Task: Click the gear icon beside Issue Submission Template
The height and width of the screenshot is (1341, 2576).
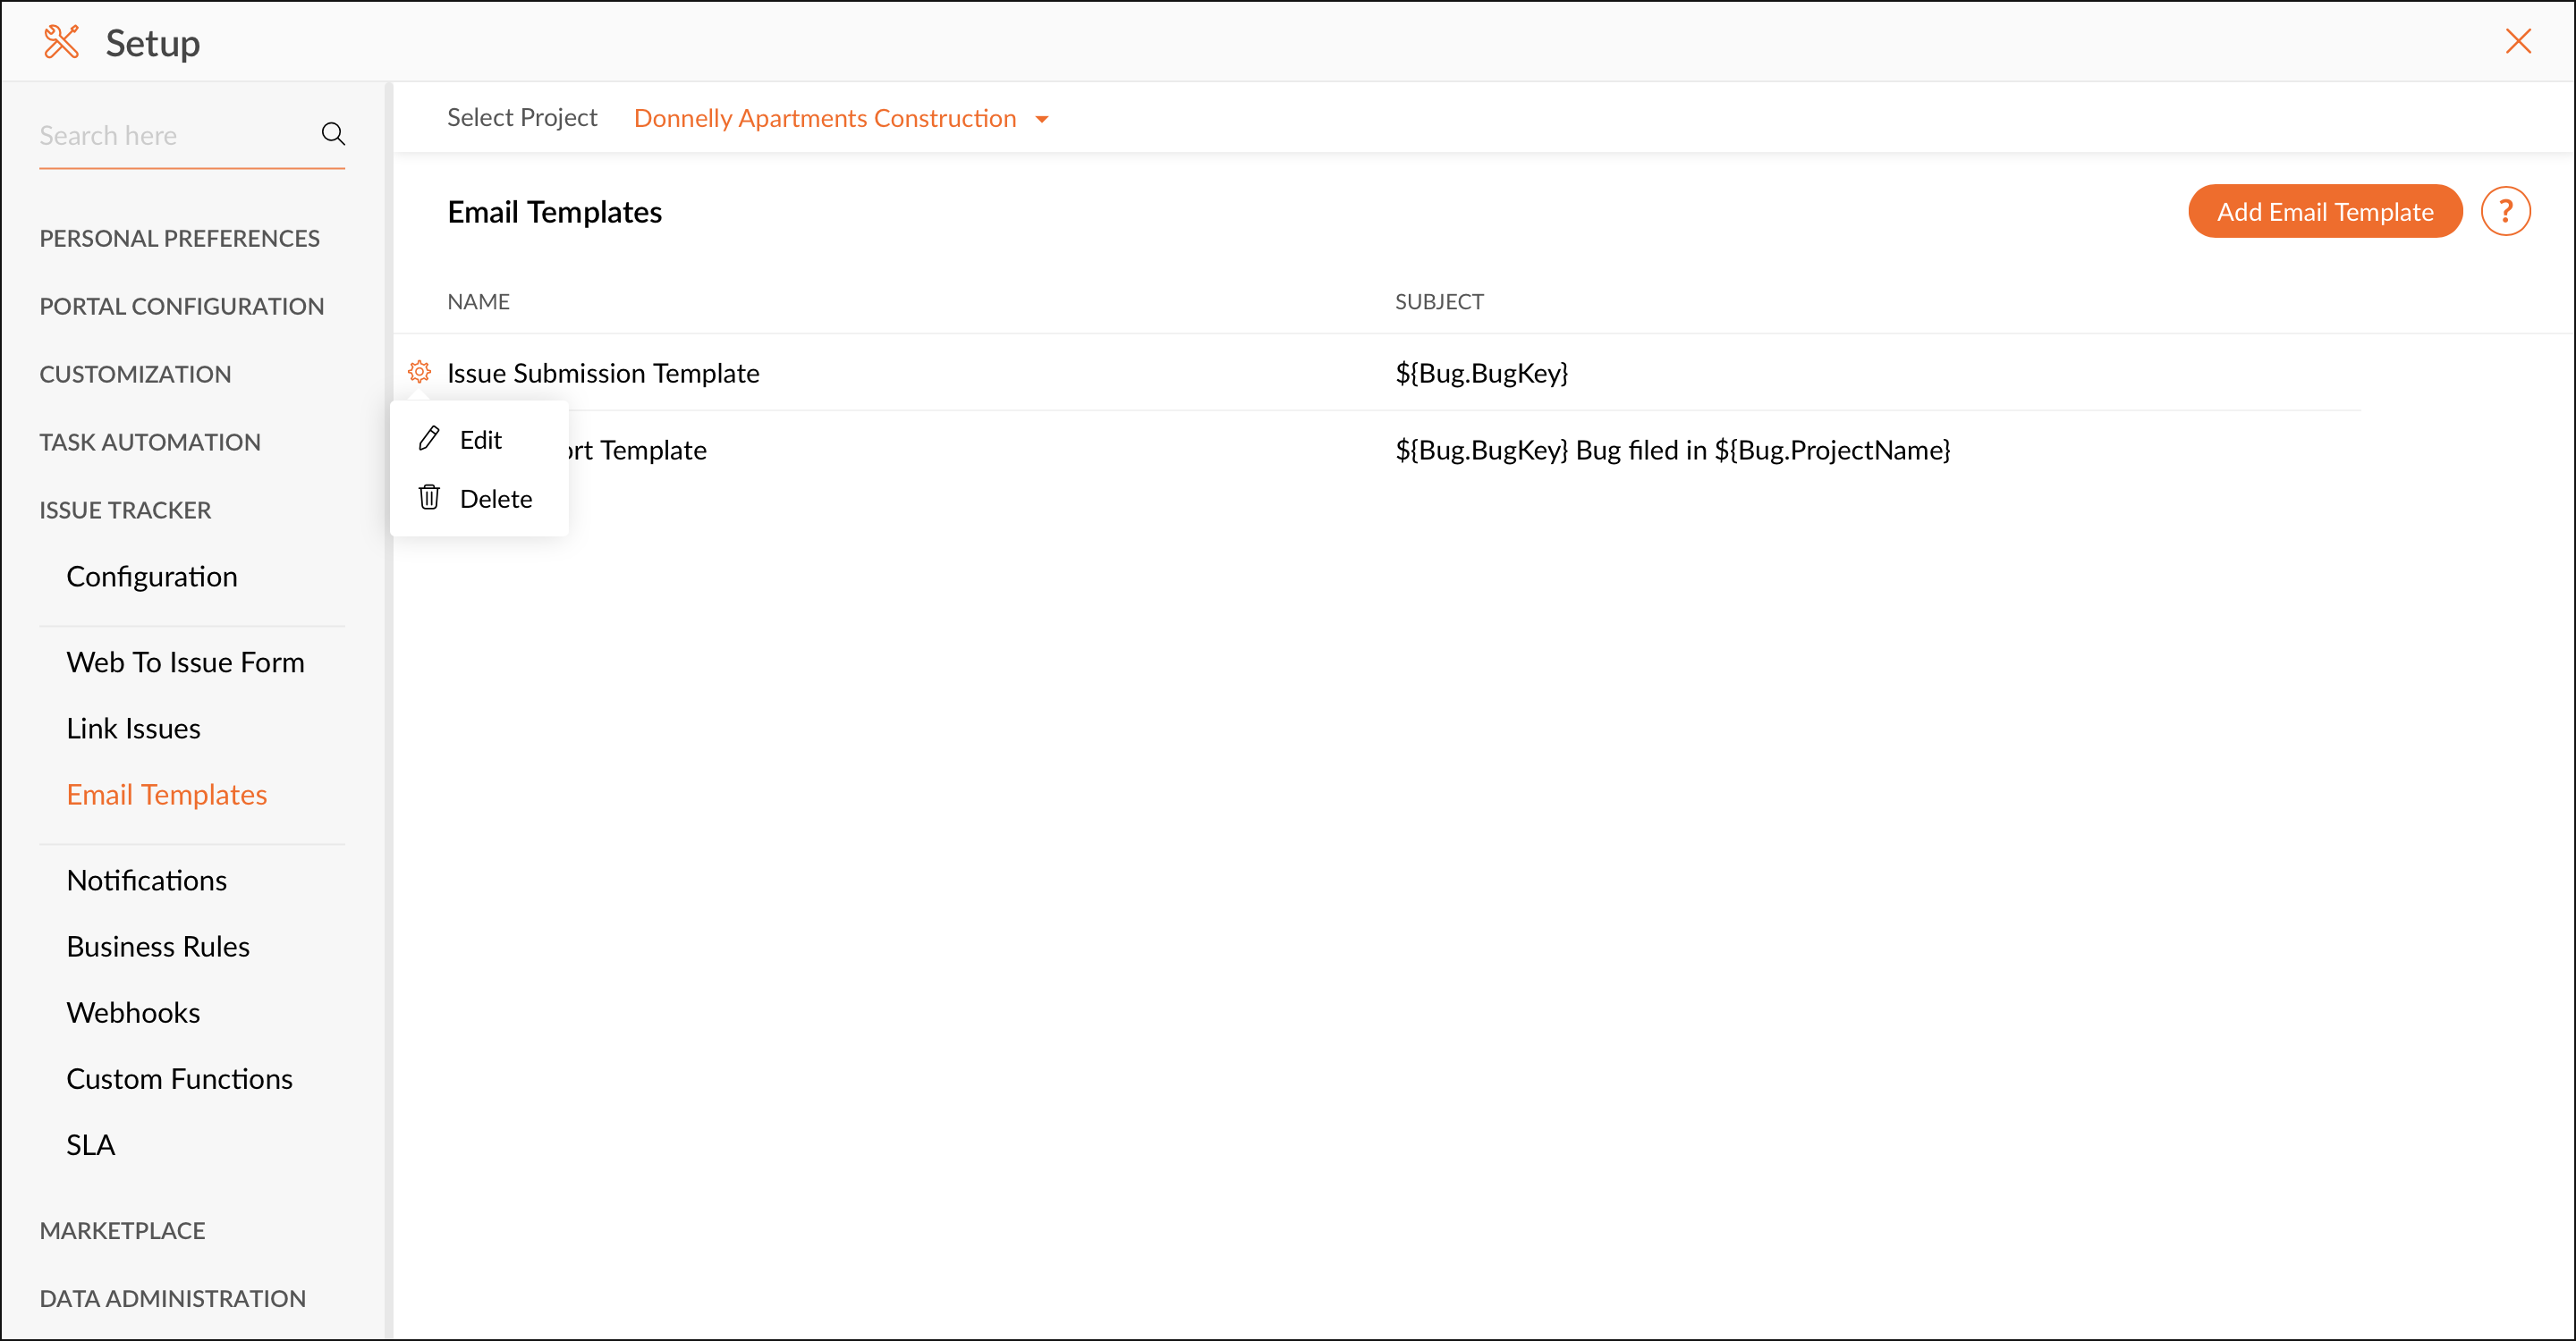Action: (419, 372)
